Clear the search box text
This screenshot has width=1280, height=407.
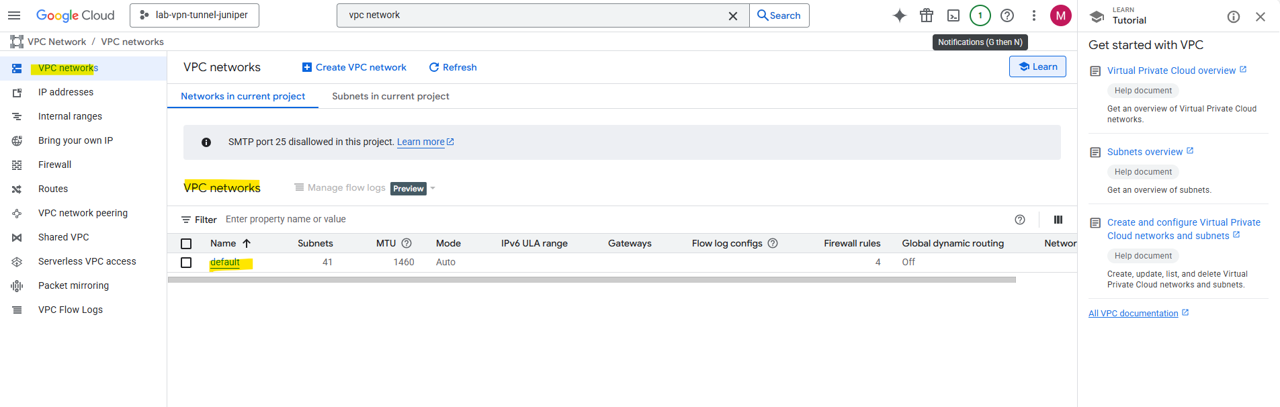[x=733, y=15]
